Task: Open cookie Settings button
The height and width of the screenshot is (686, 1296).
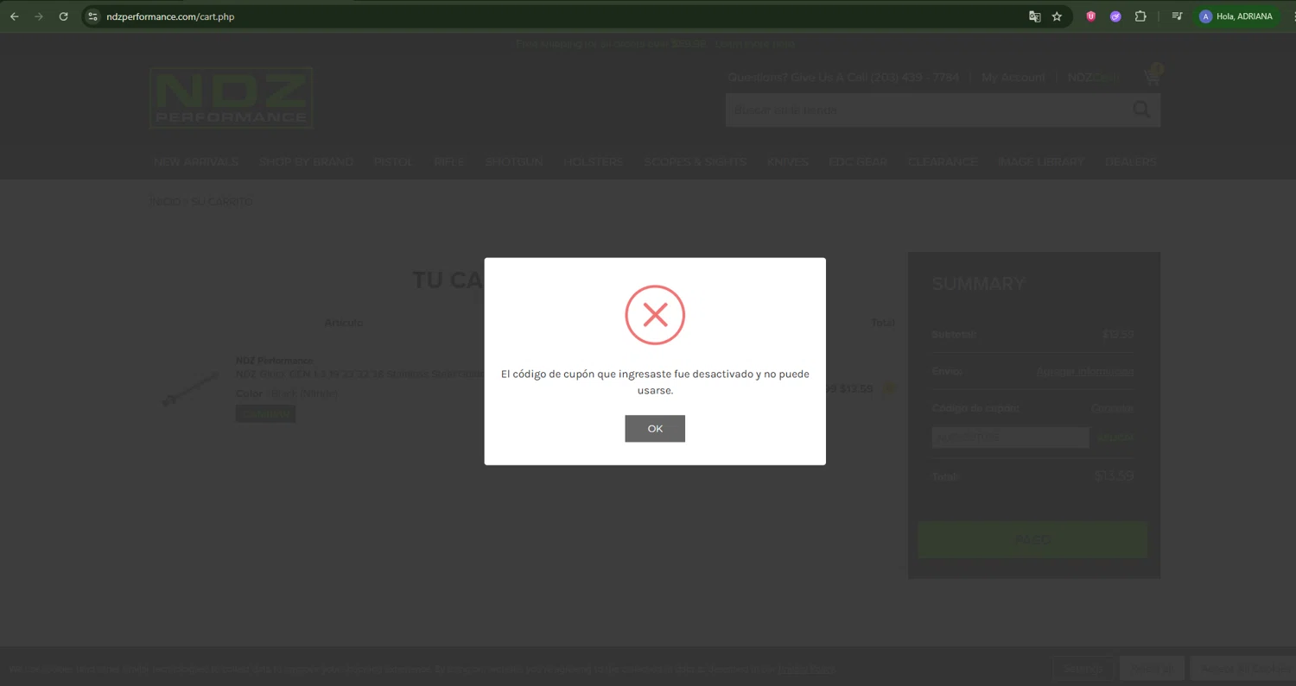Action: click(1083, 668)
